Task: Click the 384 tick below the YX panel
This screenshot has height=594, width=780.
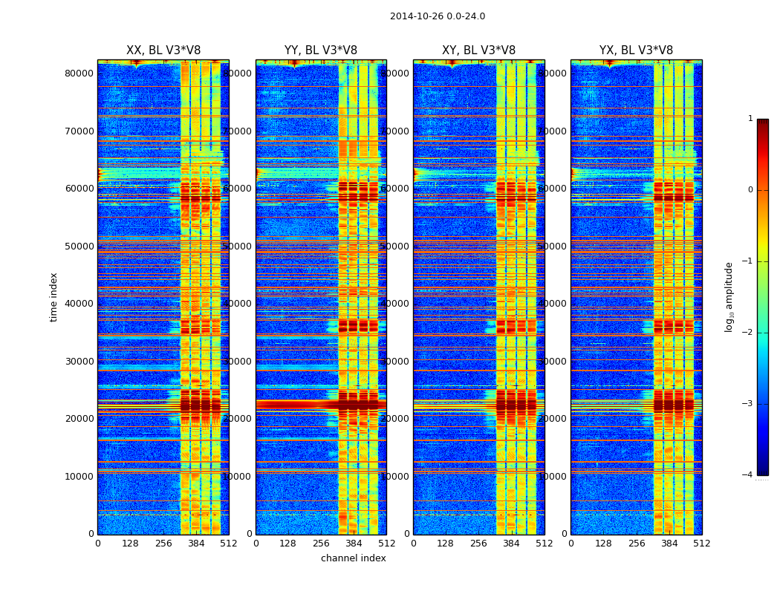Action: pyautogui.click(x=669, y=544)
